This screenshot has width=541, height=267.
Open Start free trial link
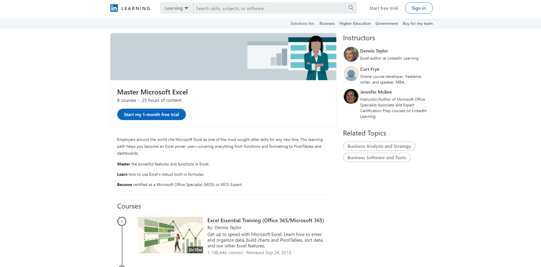pyautogui.click(x=384, y=8)
